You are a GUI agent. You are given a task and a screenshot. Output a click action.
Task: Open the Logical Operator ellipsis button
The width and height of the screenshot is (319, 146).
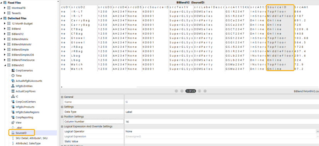point(317,131)
